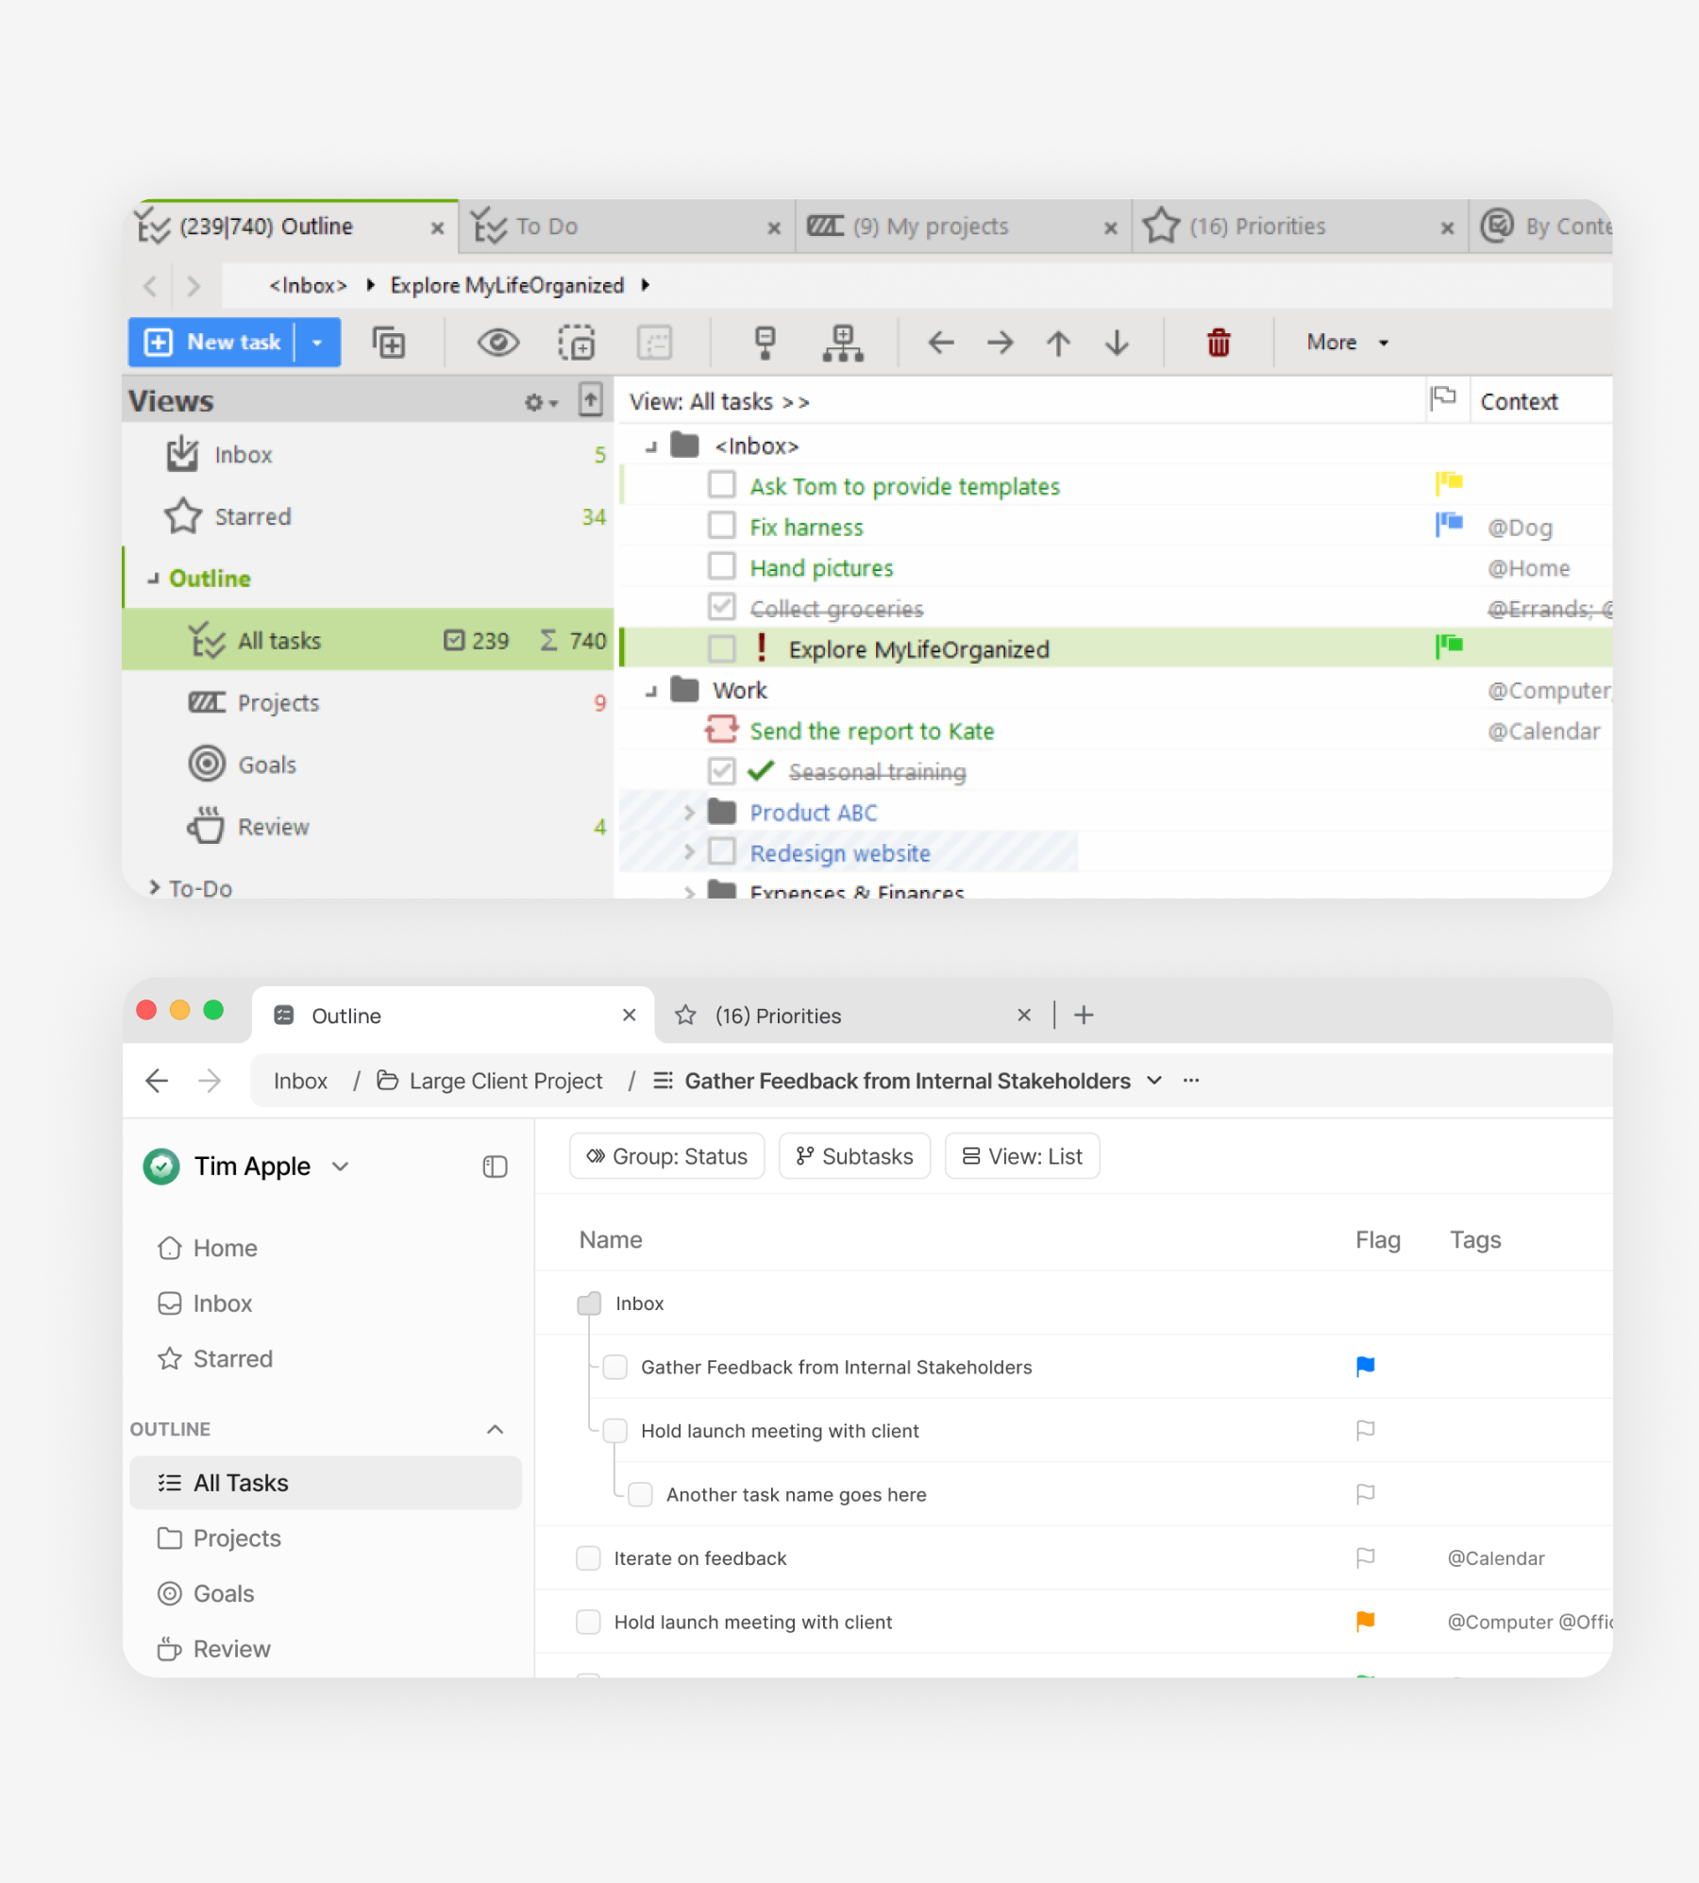The height and width of the screenshot is (1883, 1699).
Task: Click the New task button
Action: click(212, 342)
